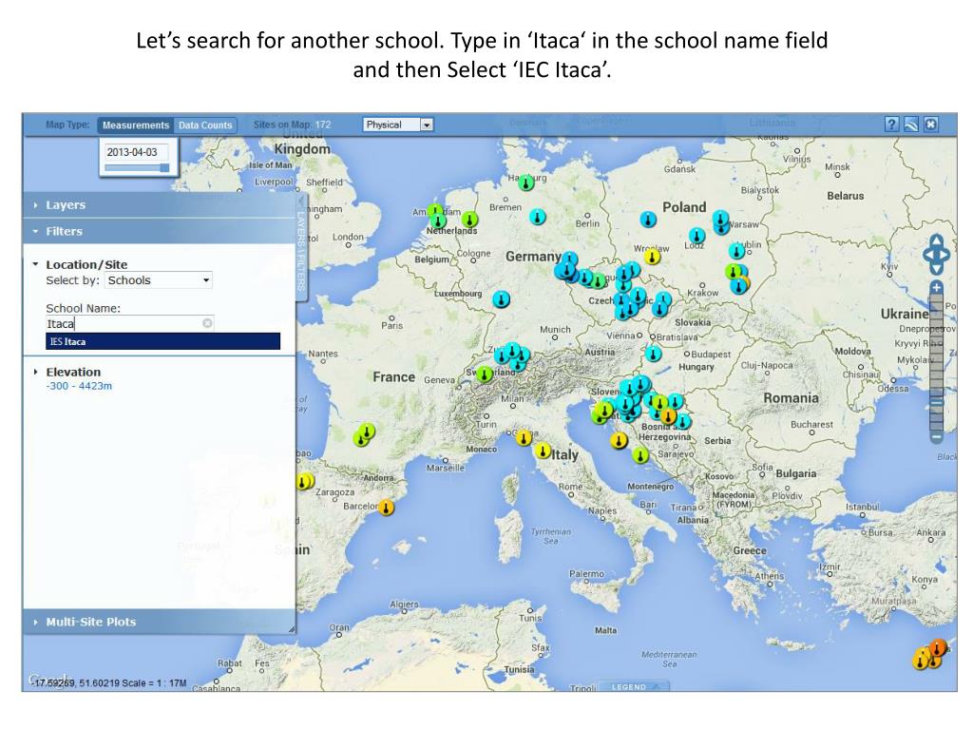The height and width of the screenshot is (730, 973).
Task: Click the panel resize grip below Multi-Site Plots
Action: [x=292, y=629]
